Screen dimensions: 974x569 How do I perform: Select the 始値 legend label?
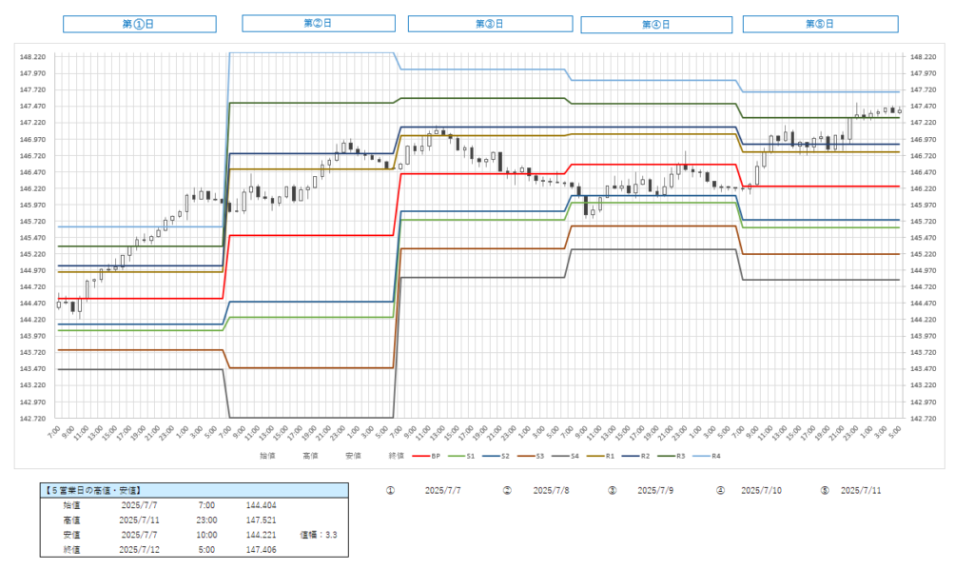point(266,456)
